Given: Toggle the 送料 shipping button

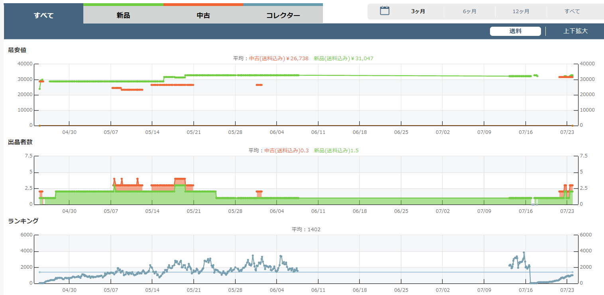Looking at the screenshot, I should click(x=515, y=31).
